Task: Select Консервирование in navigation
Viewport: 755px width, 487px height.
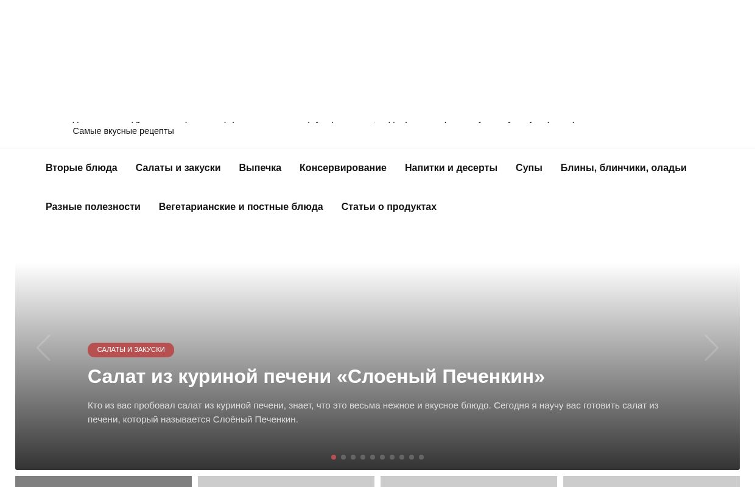Action: point(343,168)
